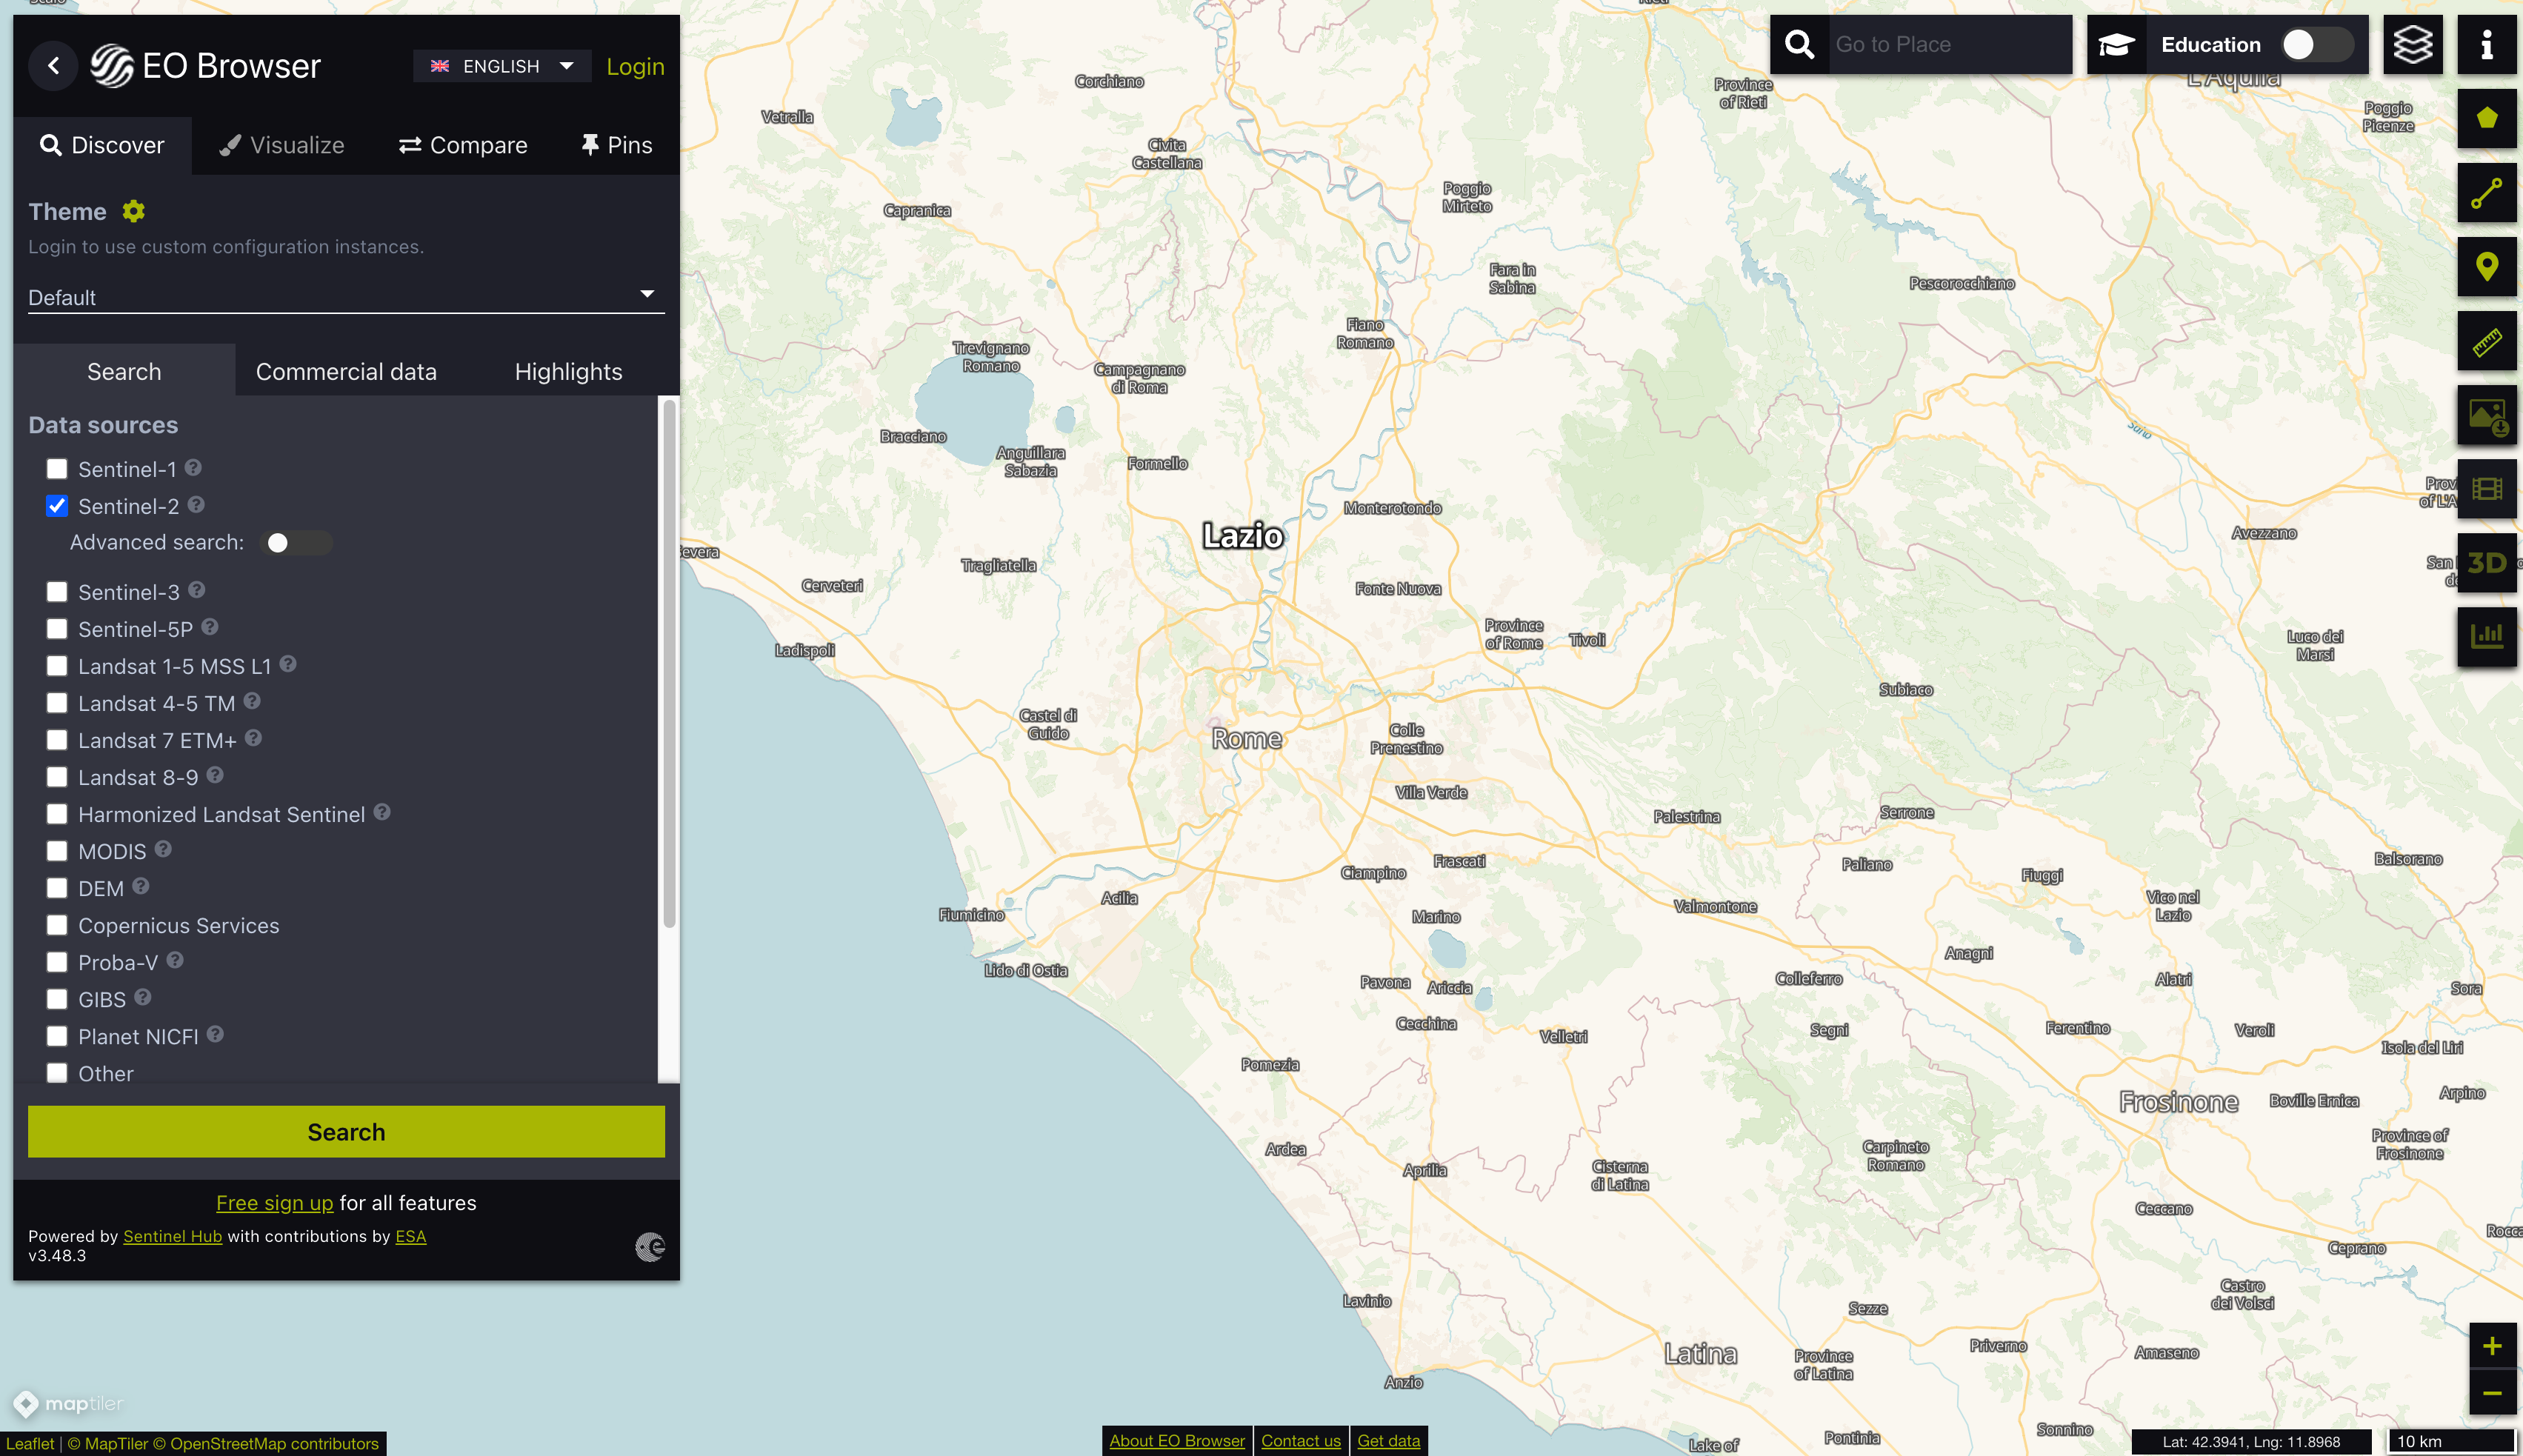Toggle Advanced search switch
Image resolution: width=2523 pixels, height=1456 pixels.
[296, 542]
